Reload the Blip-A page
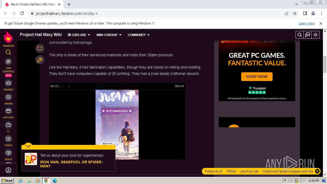 pyautogui.click(x=22, y=13)
